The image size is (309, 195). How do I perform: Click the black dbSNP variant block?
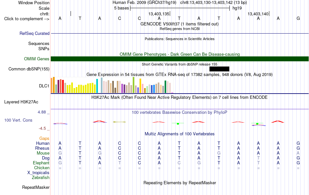(219, 69)
